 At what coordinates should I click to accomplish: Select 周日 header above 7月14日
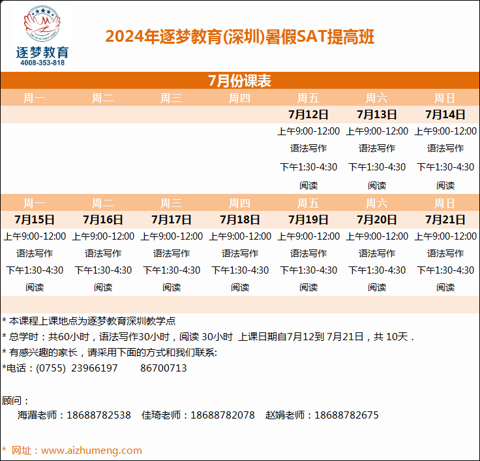pyautogui.click(x=445, y=99)
